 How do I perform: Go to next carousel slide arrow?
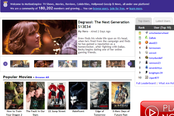coord(130,64)
